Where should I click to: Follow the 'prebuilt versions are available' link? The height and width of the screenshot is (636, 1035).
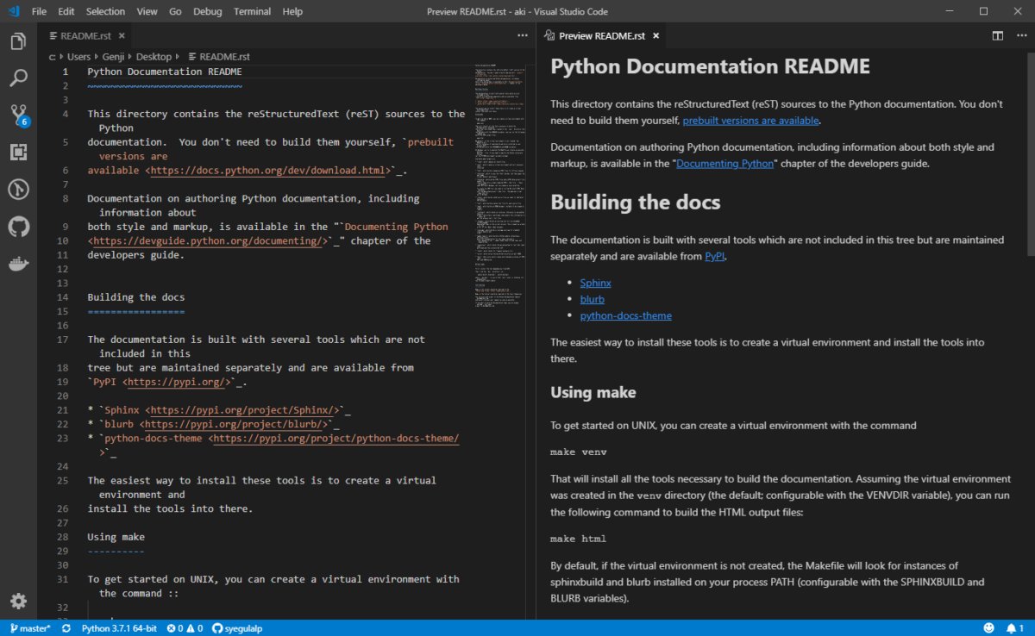pyautogui.click(x=750, y=121)
